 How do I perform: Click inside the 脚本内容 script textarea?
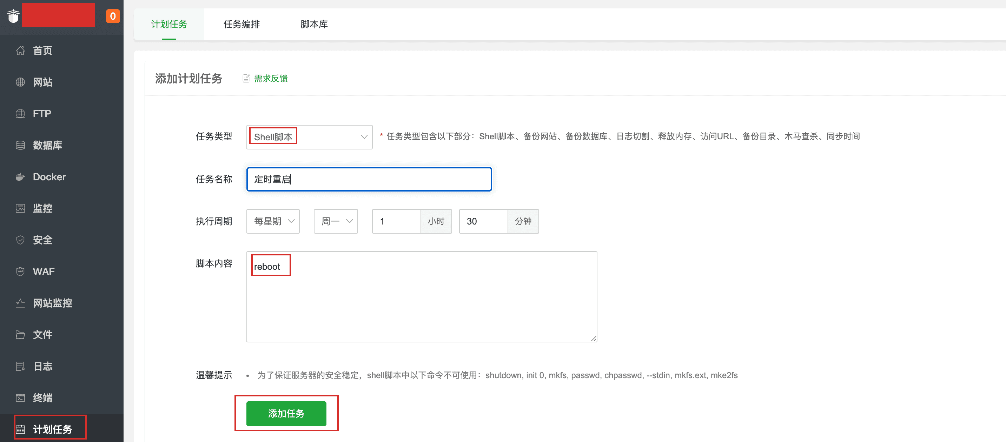click(x=421, y=296)
